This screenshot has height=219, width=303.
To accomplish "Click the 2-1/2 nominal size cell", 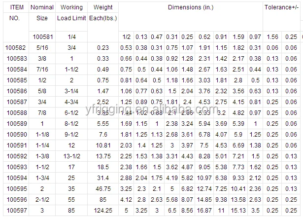I will coord(42,199).
